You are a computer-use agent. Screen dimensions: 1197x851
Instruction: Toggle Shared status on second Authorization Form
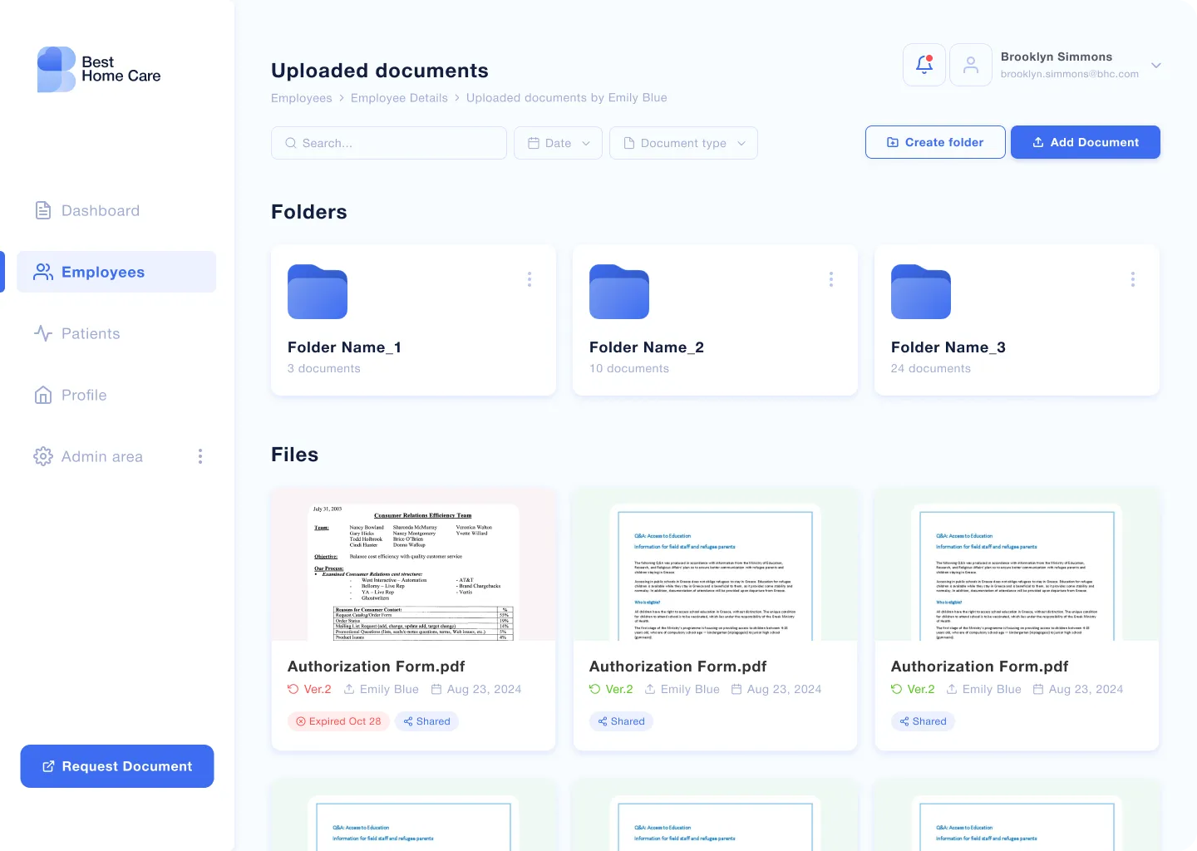click(x=621, y=721)
